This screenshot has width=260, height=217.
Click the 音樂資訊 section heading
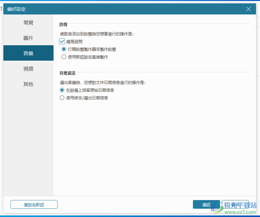click(x=67, y=73)
